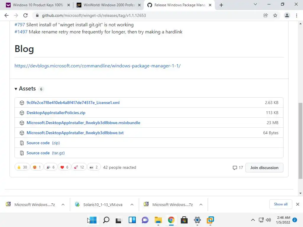The height and width of the screenshot is (227, 303).
Task: Close the GitHub release tab
Action: click(210, 5)
